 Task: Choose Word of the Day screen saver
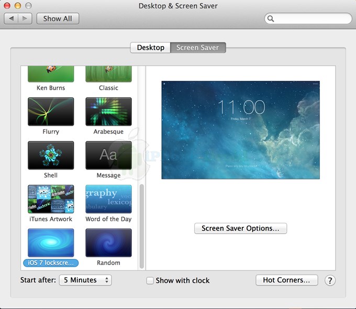pos(108,199)
